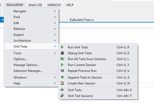Image resolution: width=154 pixels, height=105 pixels.
Task: Expand the Tools submenu arrow
Action: [x=55, y=53]
